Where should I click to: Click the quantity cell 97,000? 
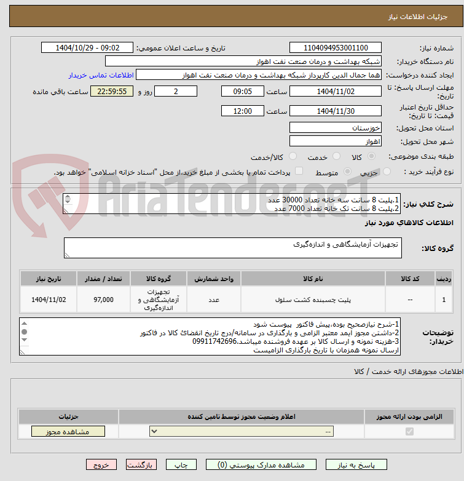(104, 300)
